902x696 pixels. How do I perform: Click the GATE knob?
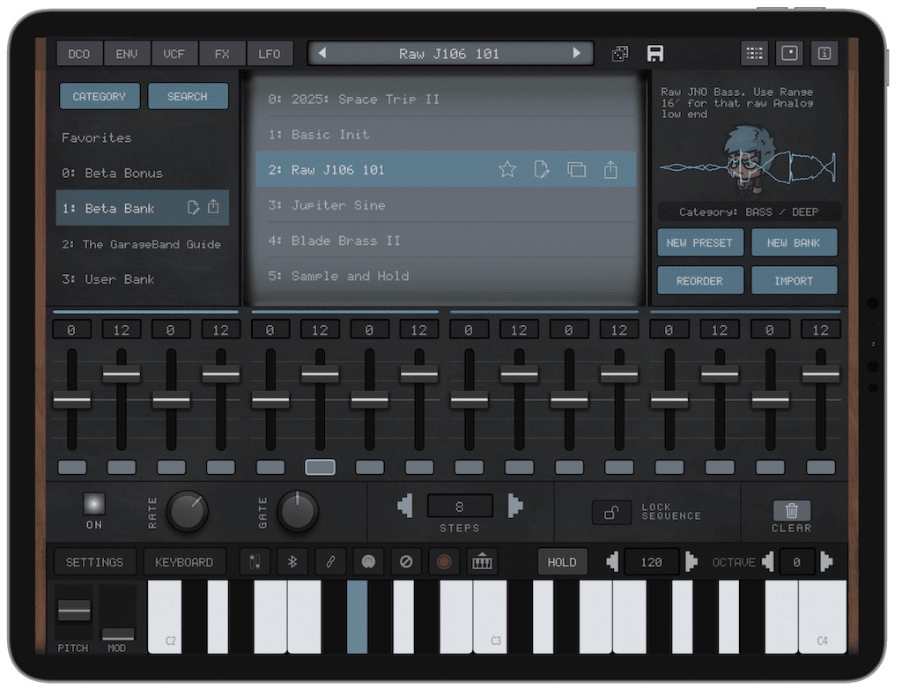pyautogui.click(x=298, y=511)
